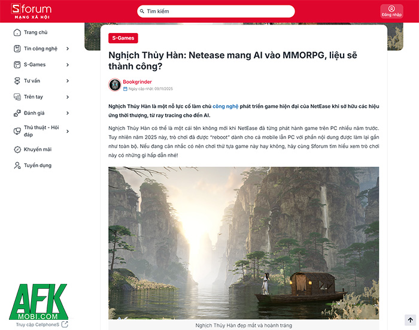Open the công nghệ hyperlink in article
The height and width of the screenshot is (330, 419).
pos(225,107)
